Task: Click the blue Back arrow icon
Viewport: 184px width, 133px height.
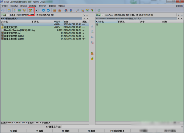Action: click(43, 10)
